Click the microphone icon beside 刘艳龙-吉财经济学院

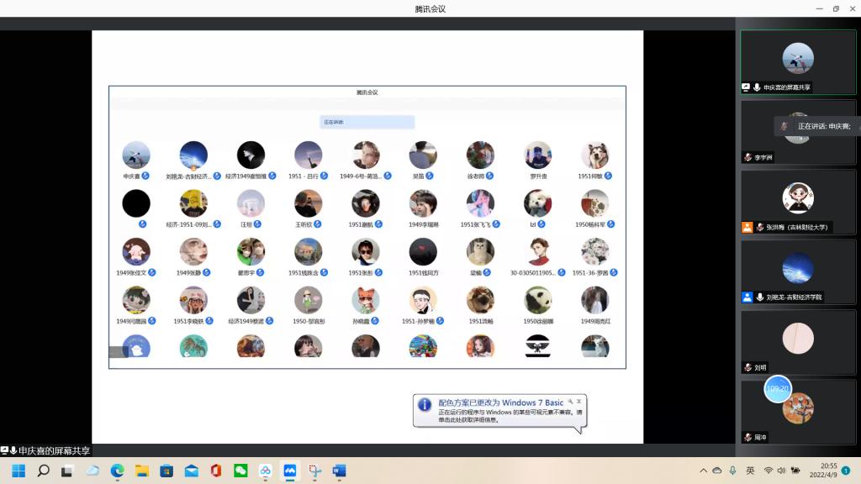759,297
